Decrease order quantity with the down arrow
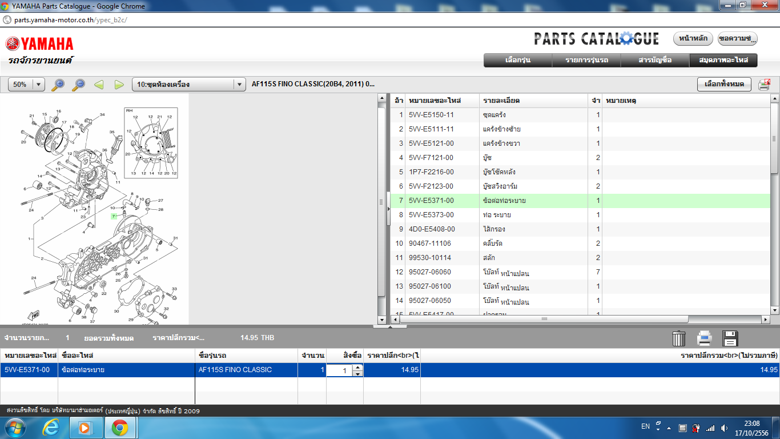Viewport: 780px width, 439px height. [357, 374]
